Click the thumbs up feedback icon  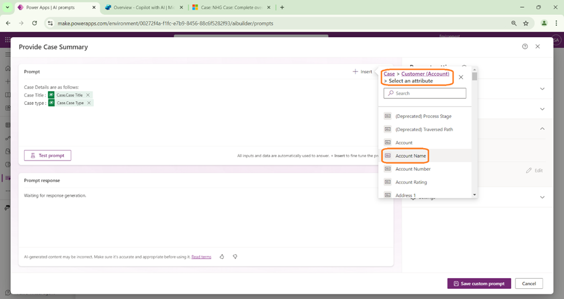pos(222,256)
